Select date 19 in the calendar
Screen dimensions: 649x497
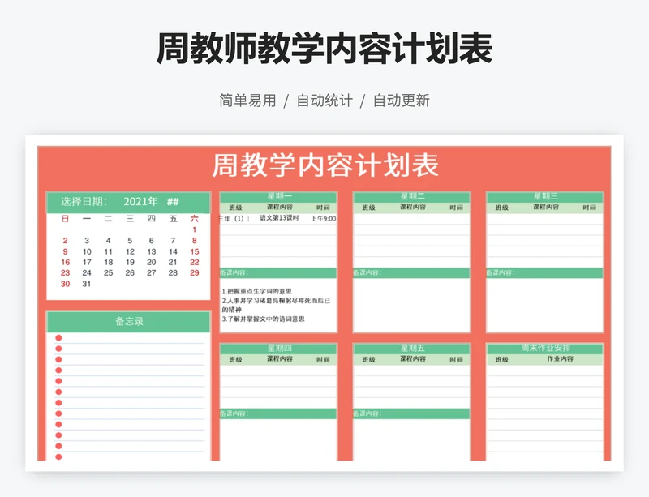pyautogui.click(x=130, y=263)
